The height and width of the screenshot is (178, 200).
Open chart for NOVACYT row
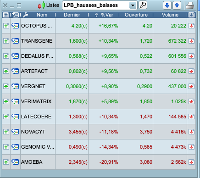point(15,132)
